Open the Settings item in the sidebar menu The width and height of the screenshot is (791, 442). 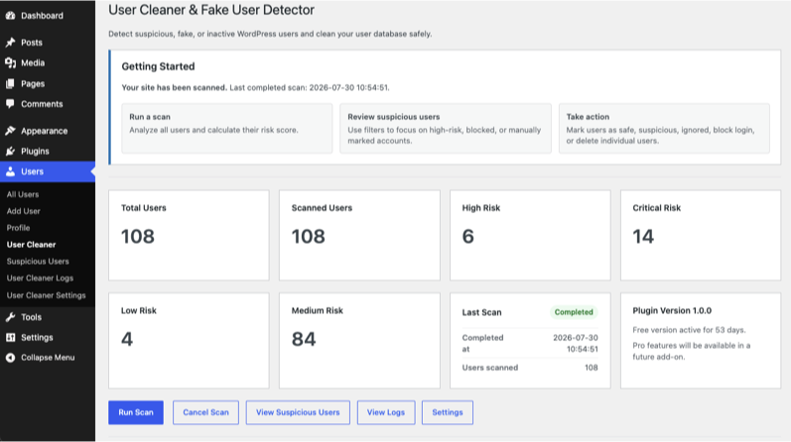click(x=48, y=337)
